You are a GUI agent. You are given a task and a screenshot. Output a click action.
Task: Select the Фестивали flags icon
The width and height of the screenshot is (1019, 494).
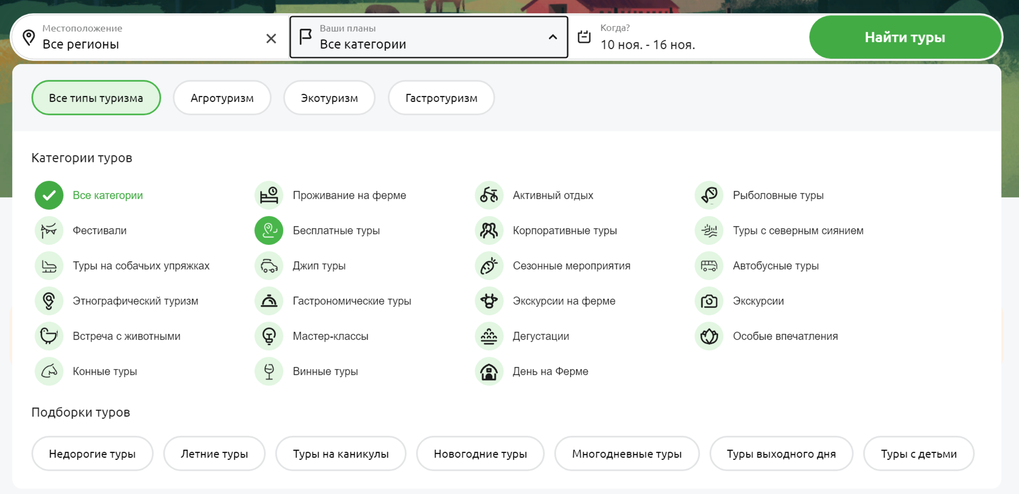[49, 230]
